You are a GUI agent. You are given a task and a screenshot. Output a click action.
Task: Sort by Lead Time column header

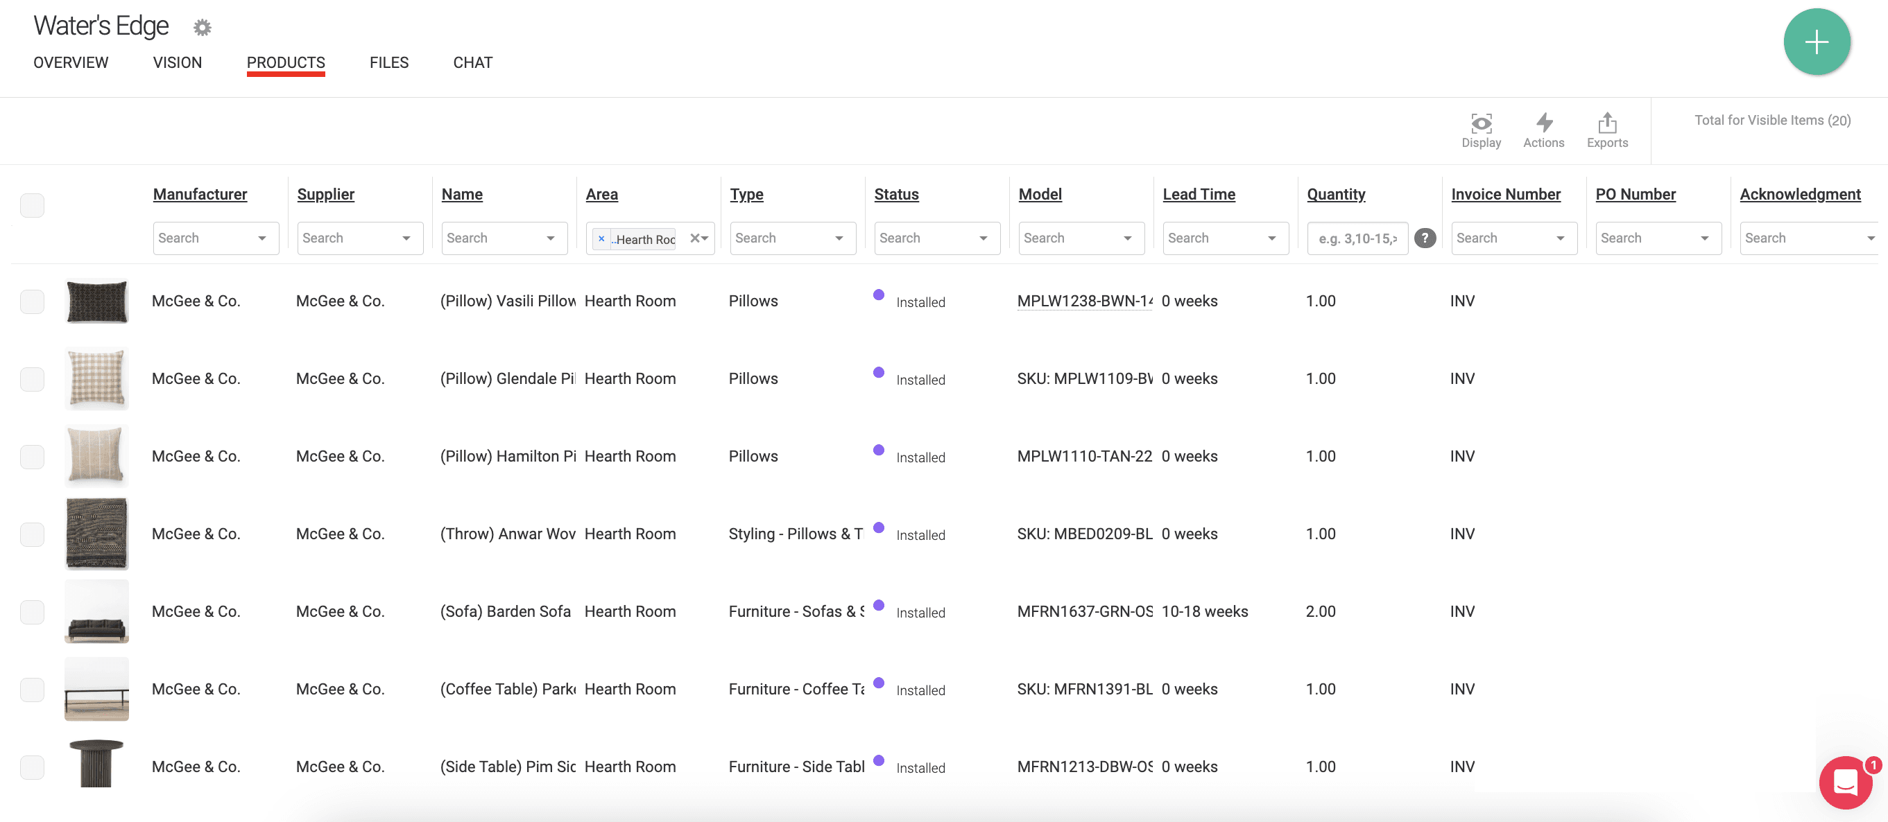click(x=1199, y=194)
